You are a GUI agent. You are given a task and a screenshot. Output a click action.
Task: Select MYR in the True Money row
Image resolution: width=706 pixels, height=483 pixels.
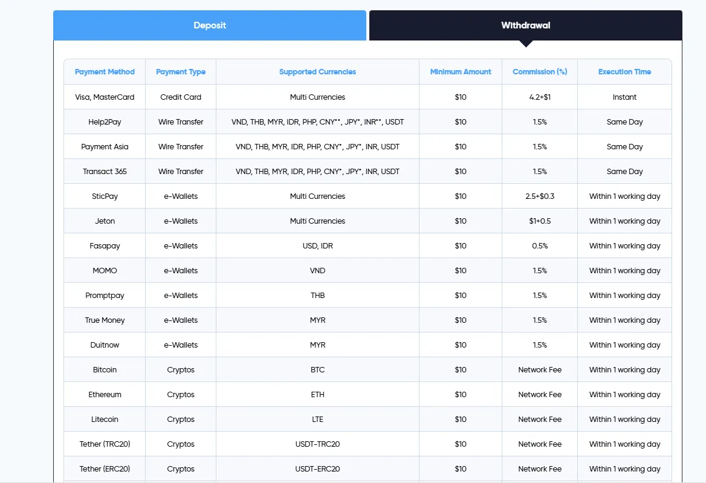pos(317,320)
